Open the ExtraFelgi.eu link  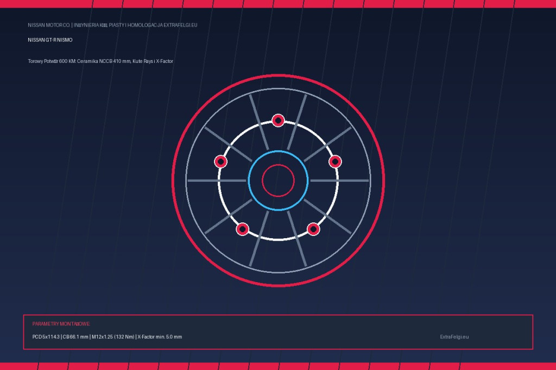click(454, 337)
